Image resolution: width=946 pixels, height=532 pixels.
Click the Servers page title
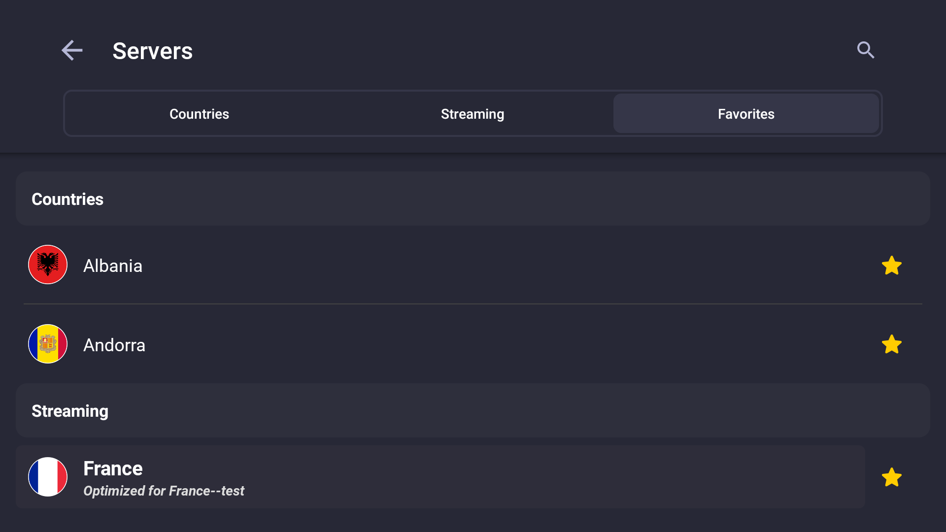[x=152, y=51]
